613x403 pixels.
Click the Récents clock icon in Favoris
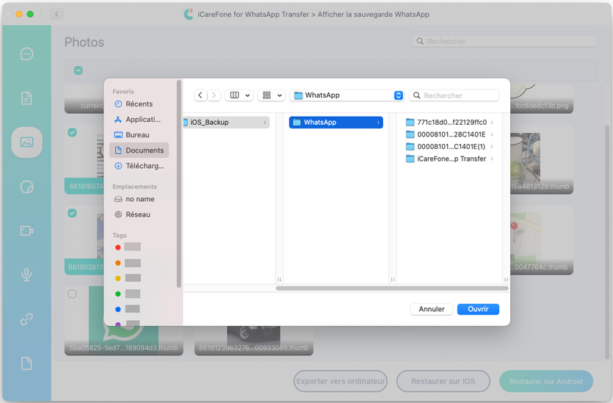pyautogui.click(x=118, y=104)
